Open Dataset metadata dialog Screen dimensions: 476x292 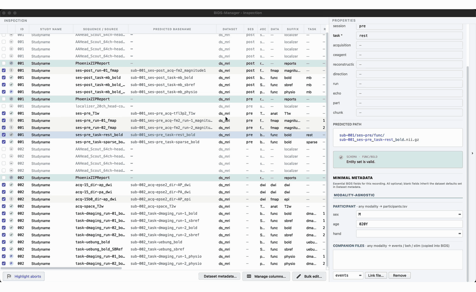(220, 276)
